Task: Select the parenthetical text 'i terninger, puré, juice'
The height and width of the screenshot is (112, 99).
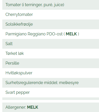Action: click(43, 5)
